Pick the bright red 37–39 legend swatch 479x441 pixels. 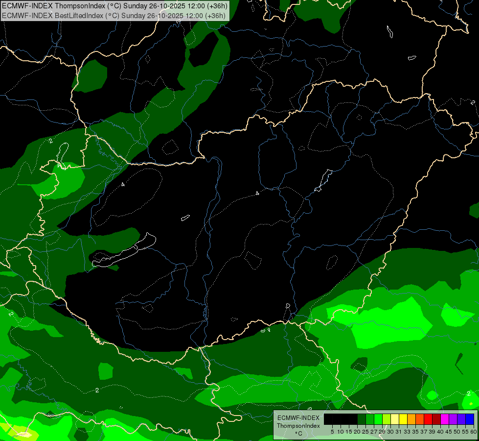tap(428, 419)
